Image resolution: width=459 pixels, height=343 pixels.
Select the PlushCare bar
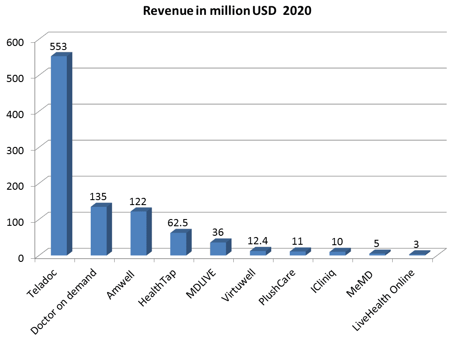pyautogui.click(x=300, y=252)
